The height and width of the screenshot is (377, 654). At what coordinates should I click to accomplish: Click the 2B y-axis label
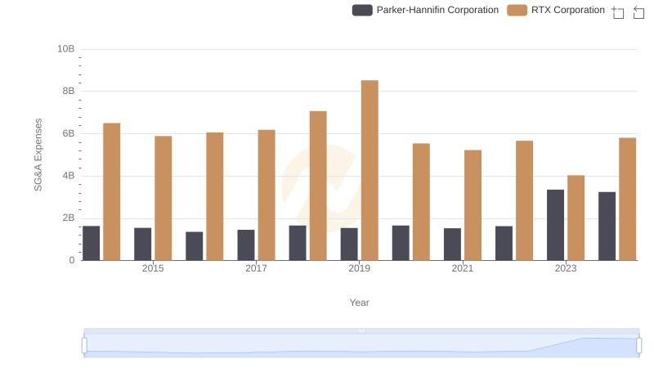click(x=69, y=218)
